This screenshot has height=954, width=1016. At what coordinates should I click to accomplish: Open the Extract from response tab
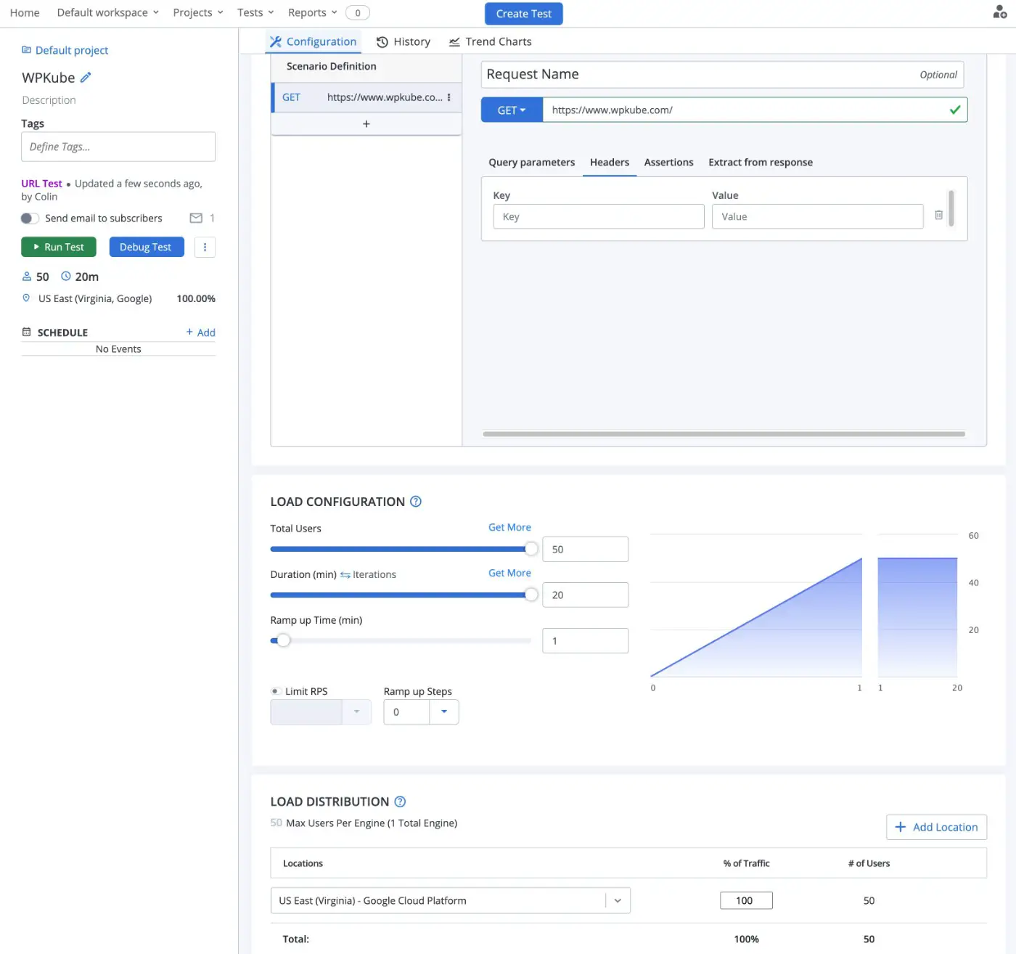pos(761,163)
